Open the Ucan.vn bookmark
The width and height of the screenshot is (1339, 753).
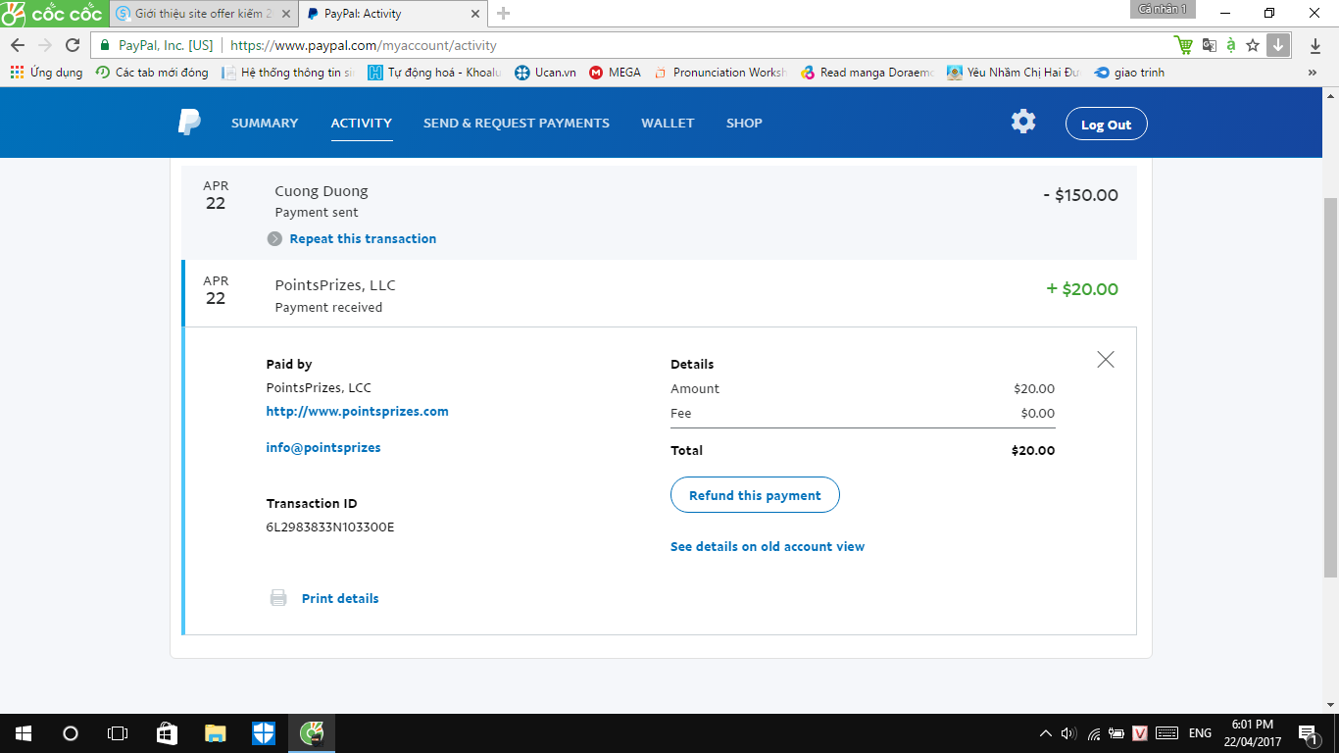(546, 73)
